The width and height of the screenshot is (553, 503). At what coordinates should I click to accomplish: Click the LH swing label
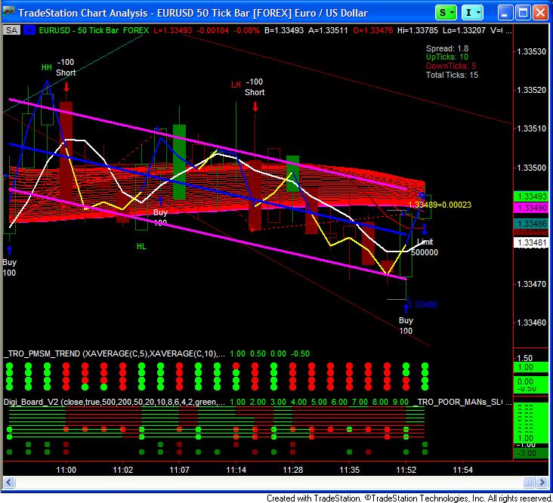(x=236, y=85)
